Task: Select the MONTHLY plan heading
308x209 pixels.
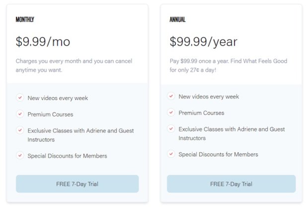Action: (25, 19)
